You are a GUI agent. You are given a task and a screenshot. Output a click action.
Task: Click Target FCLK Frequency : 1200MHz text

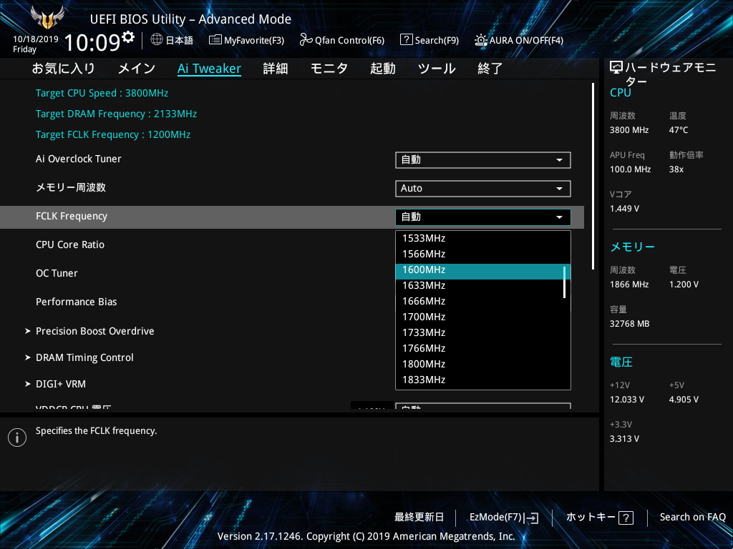[113, 134]
